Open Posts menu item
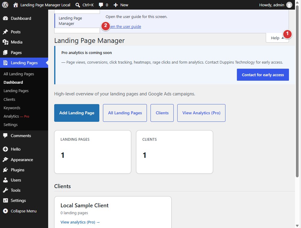The height and width of the screenshot is (228, 301). (24, 32)
